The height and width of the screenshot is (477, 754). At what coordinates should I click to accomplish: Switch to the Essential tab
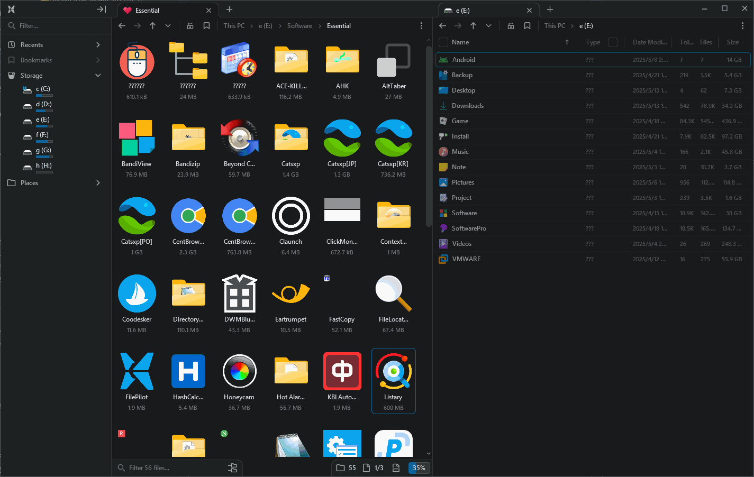[167, 10]
